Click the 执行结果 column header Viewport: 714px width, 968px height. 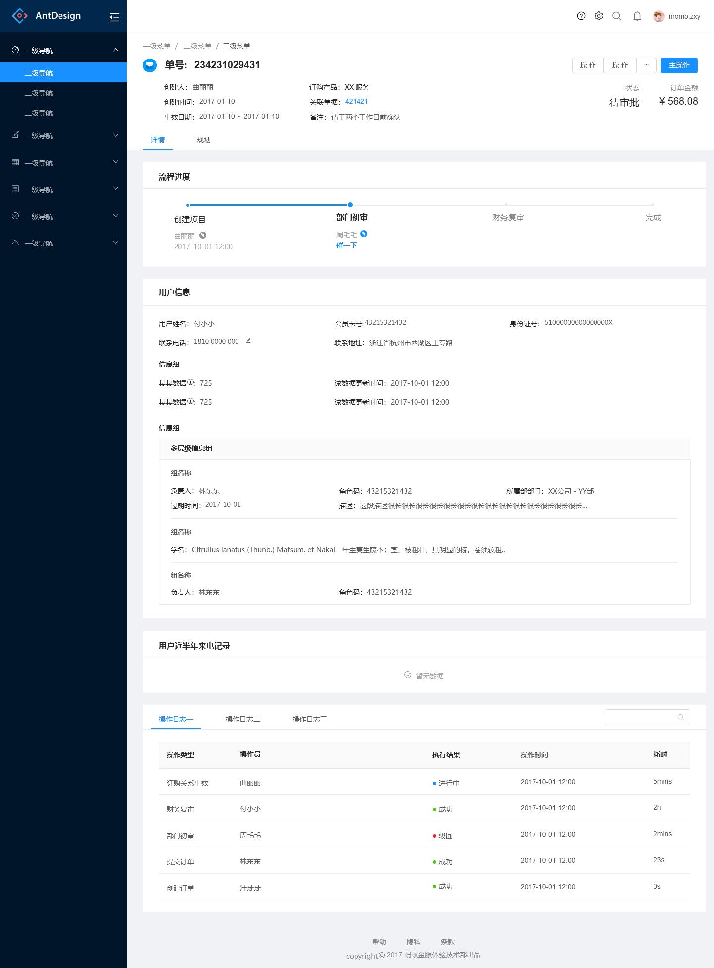click(446, 755)
